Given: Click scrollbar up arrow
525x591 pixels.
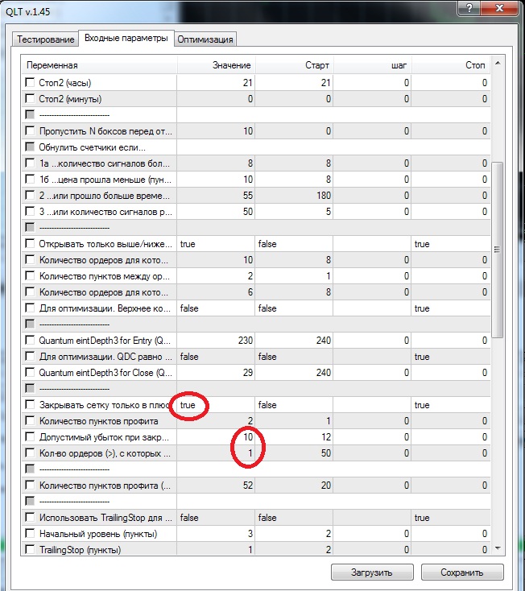Looking at the screenshot, I should click(x=498, y=63).
